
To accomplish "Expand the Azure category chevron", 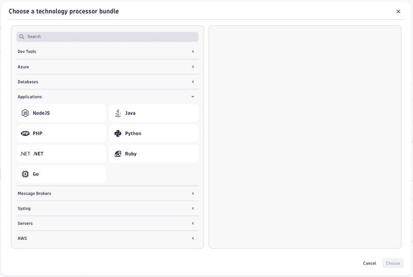I will (193, 67).
